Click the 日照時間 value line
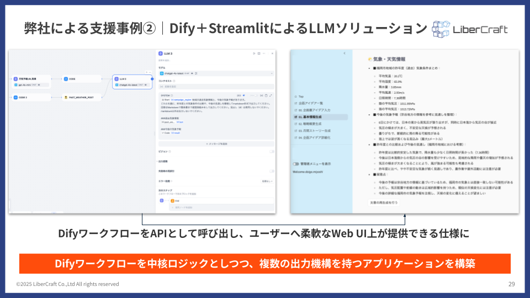Screen dimensions: 530x298 (x=392, y=98)
